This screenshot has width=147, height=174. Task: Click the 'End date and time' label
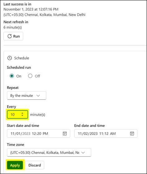click(90, 126)
